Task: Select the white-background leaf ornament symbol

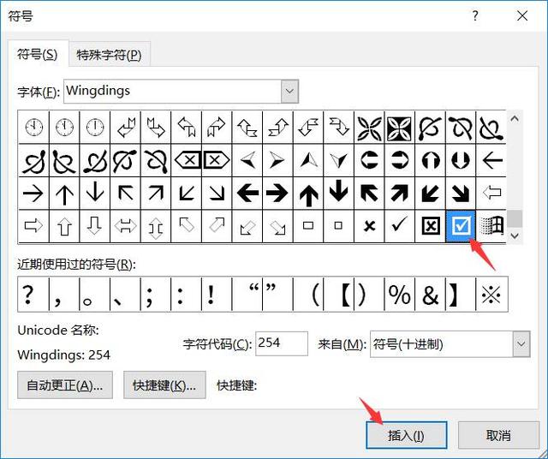Action: [x=369, y=128]
